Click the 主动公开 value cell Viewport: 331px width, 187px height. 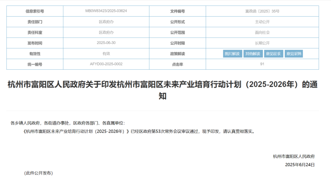coord(262,22)
